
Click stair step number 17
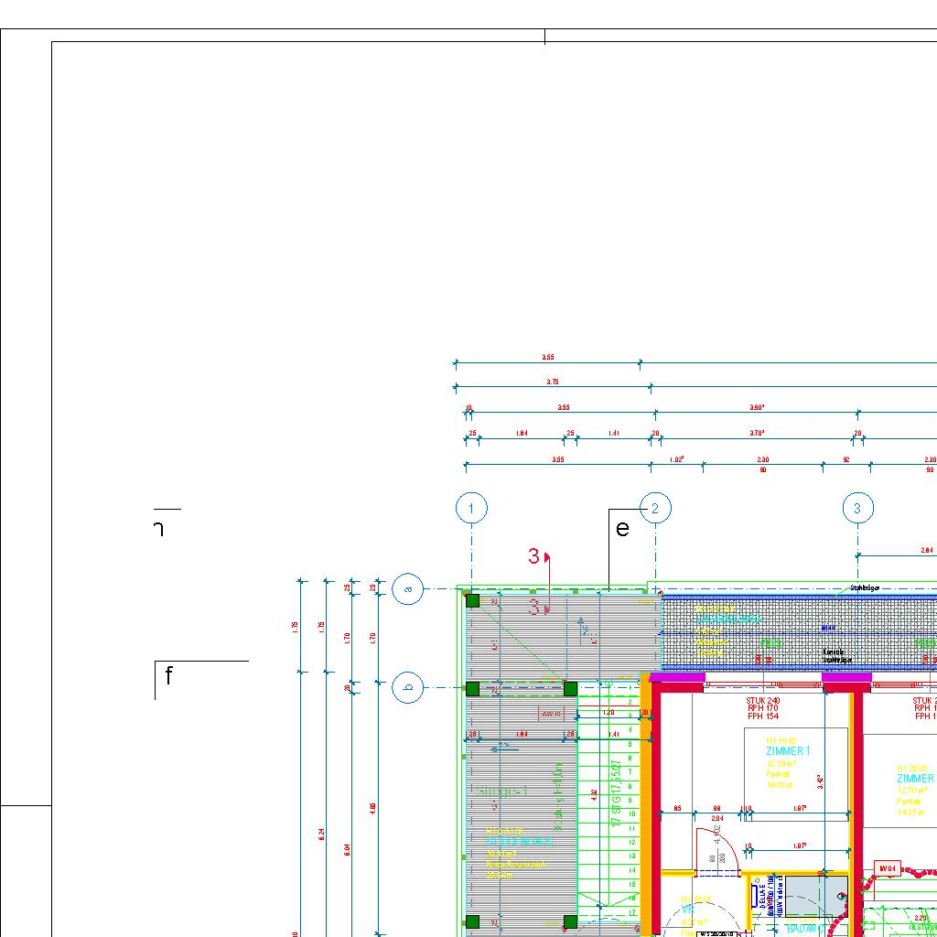[x=630, y=912]
